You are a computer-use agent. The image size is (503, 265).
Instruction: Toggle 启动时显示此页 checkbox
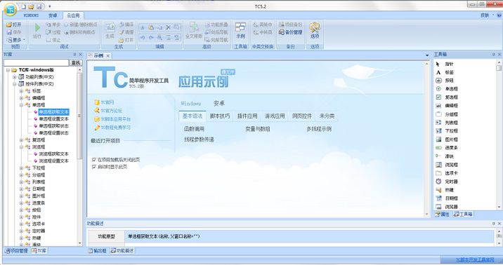click(94, 167)
